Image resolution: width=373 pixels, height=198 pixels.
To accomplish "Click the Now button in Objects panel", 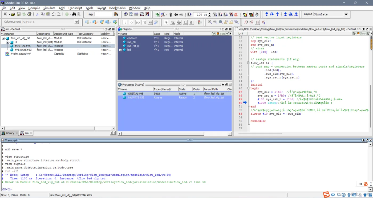I will point(221,34).
